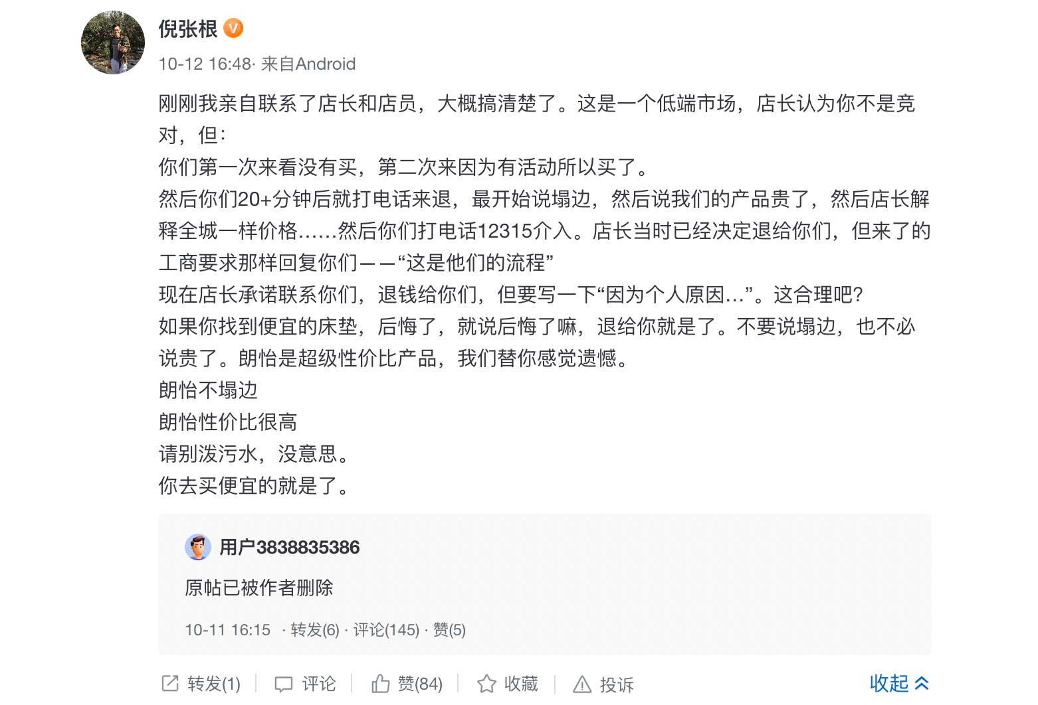Open 倪张根's profile photo avatar
Screen dimensions: 1038x705
tap(113, 42)
